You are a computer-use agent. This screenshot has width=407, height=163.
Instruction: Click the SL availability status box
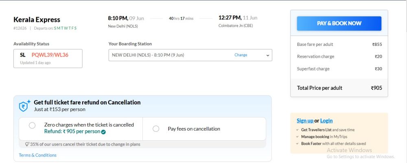[48, 58]
